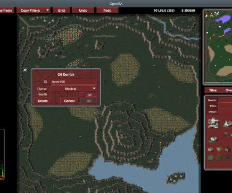Cancel the Oil Derrick dialog
The image size is (232, 193).
pyautogui.click(x=69, y=101)
